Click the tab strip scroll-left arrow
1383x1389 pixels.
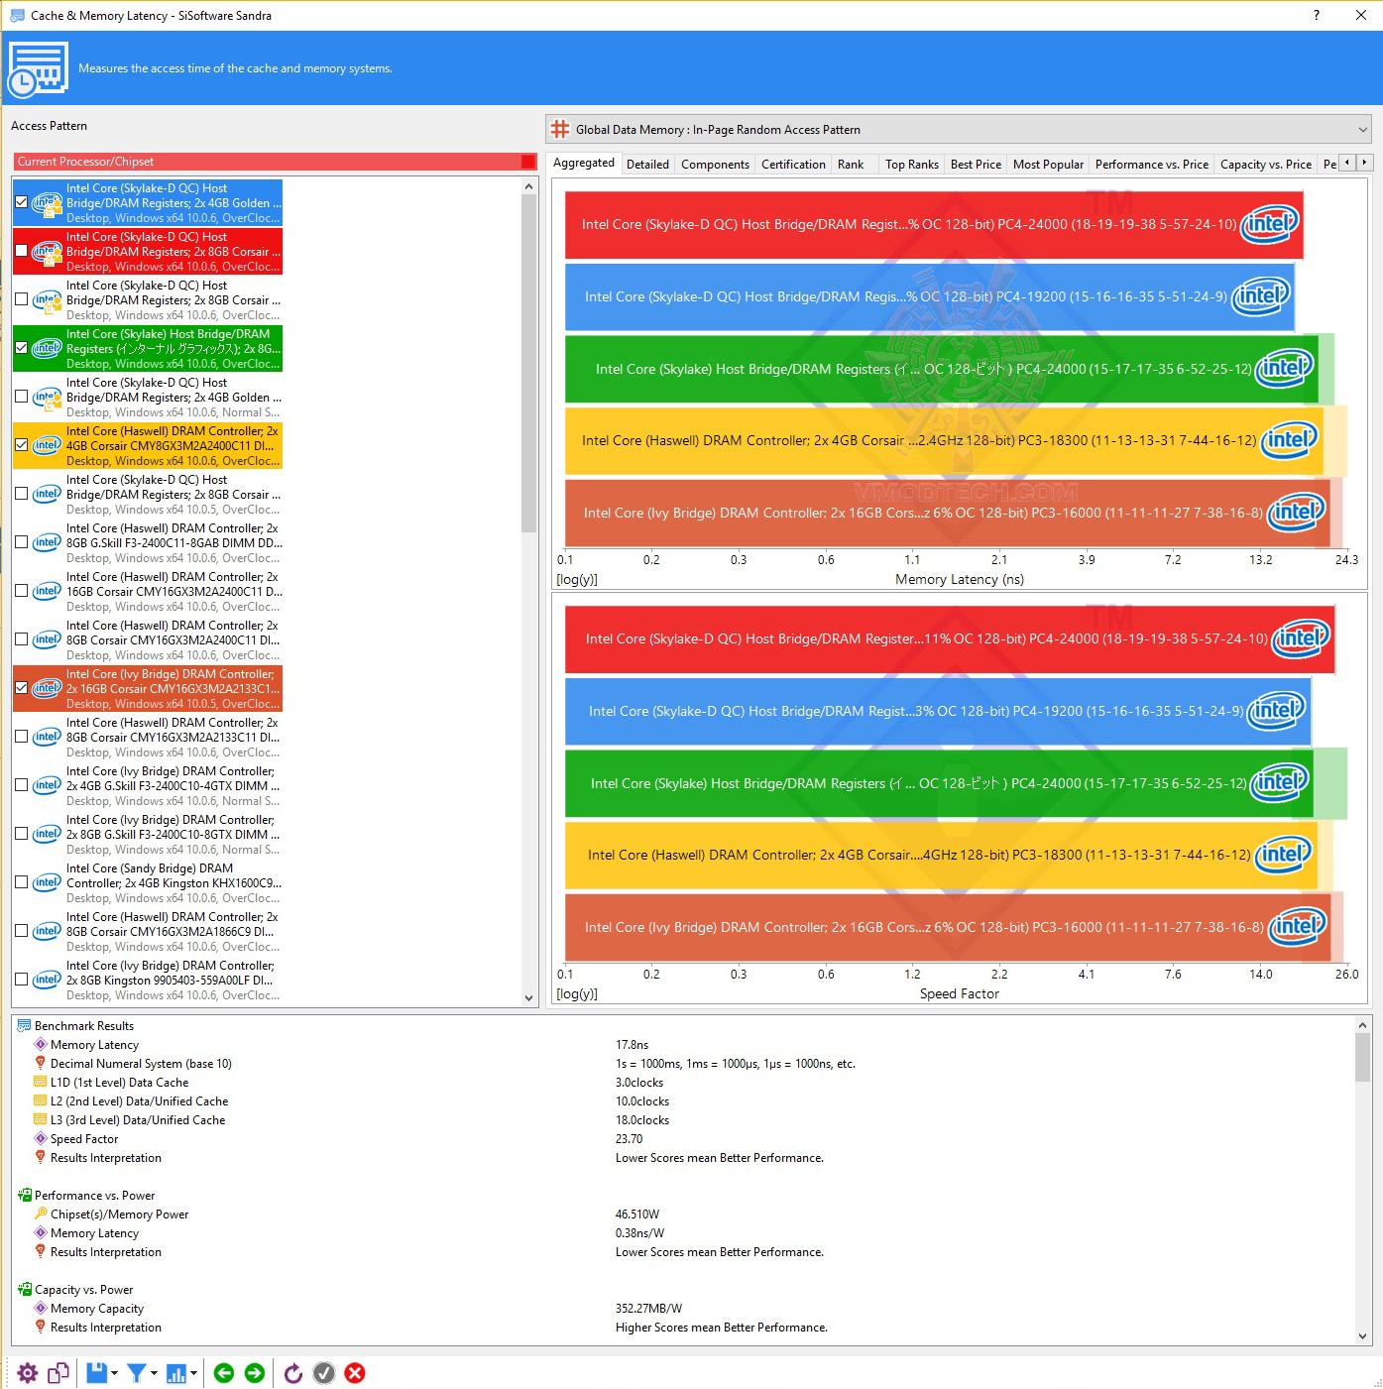click(1347, 163)
